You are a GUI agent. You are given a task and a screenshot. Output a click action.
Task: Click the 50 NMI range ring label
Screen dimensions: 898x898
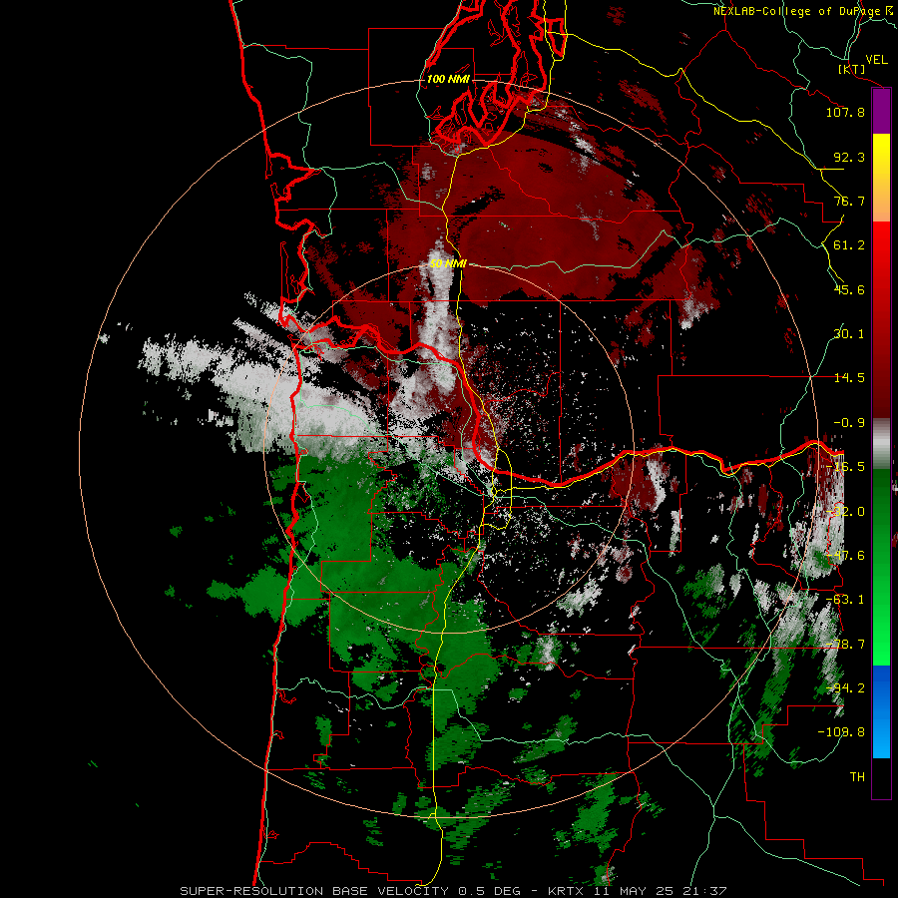pyautogui.click(x=448, y=264)
